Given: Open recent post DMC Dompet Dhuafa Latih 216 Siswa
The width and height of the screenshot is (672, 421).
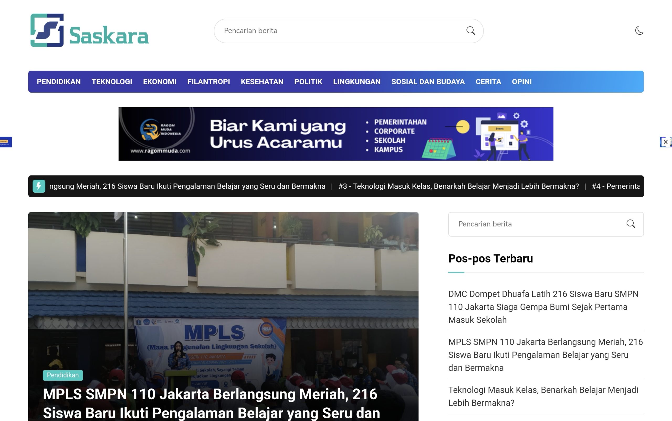Looking at the screenshot, I should 543,307.
